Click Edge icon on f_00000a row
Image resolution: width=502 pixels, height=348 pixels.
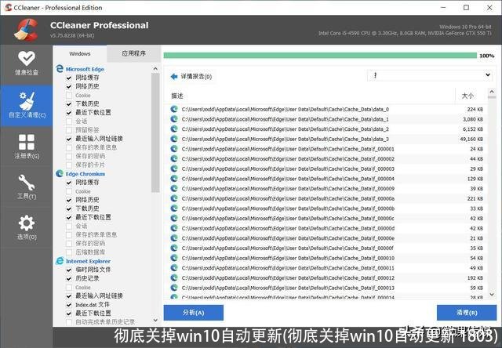[174, 198]
